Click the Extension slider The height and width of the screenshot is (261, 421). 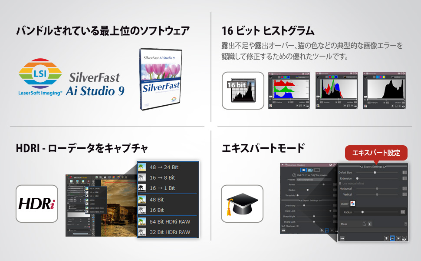click(x=377, y=178)
